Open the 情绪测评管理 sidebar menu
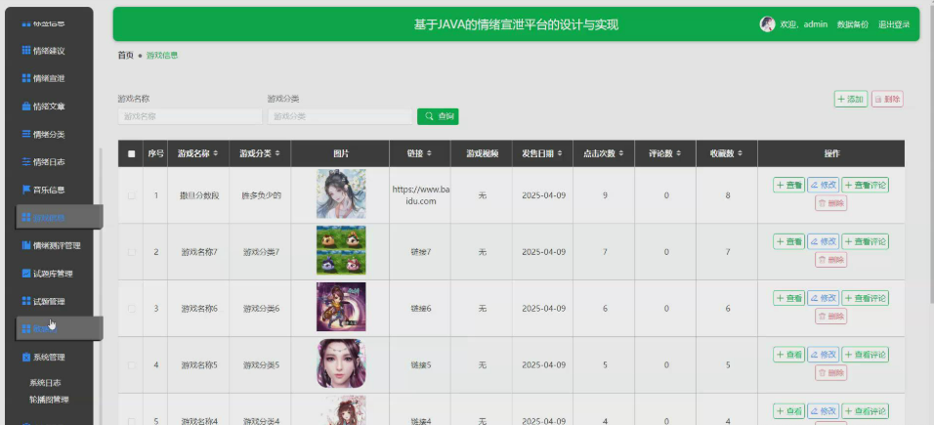 click(55, 245)
